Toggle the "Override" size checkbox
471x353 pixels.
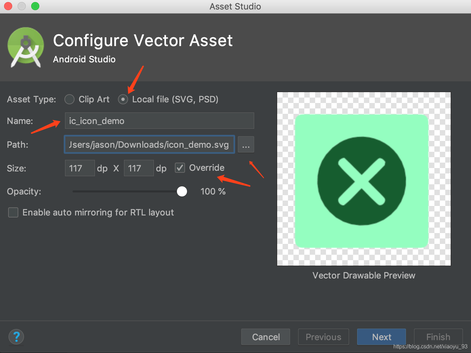tap(180, 167)
